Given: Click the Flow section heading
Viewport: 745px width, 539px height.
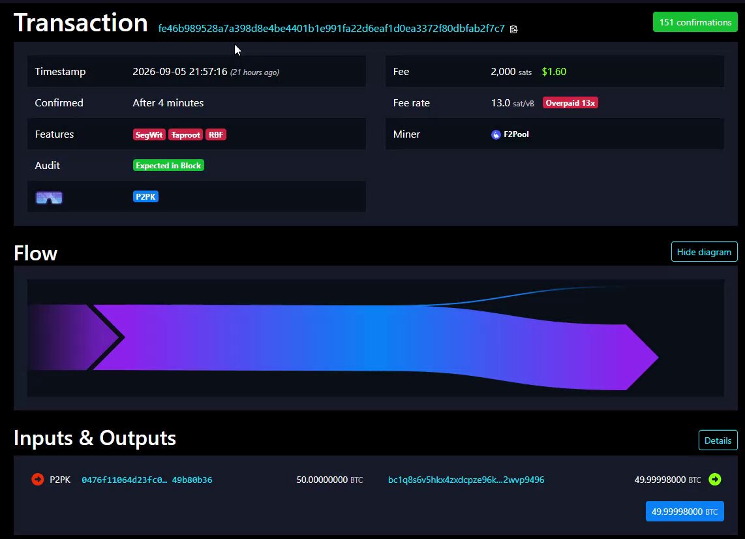Looking at the screenshot, I should coord(36,253).
